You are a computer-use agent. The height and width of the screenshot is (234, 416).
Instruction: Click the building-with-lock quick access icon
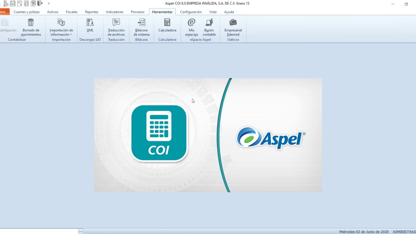(6, 4)
